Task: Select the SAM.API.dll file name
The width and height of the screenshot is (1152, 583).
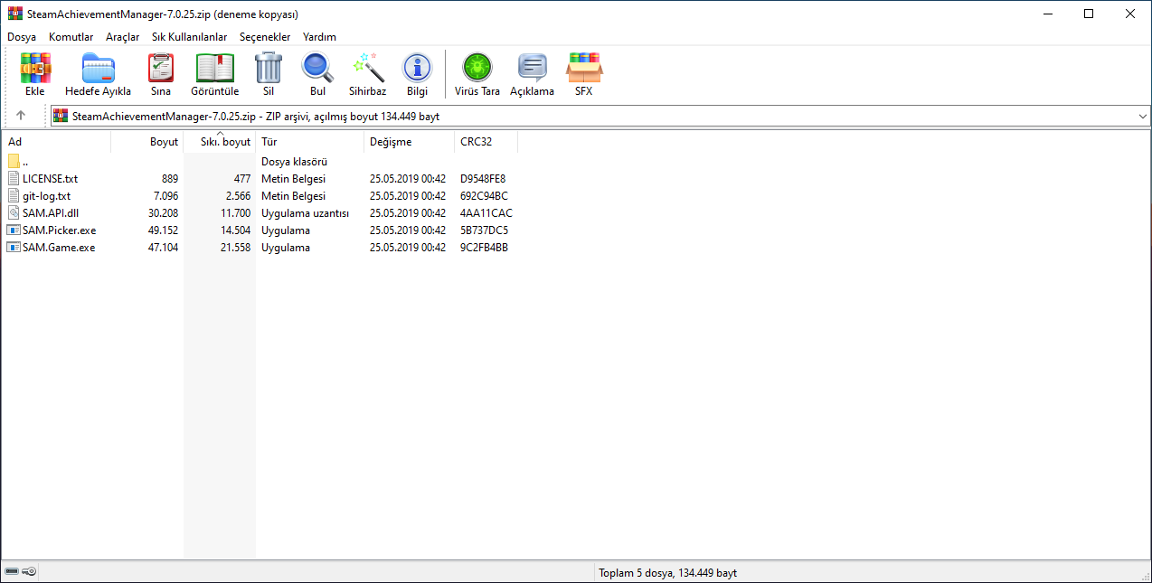Action: 51,213
